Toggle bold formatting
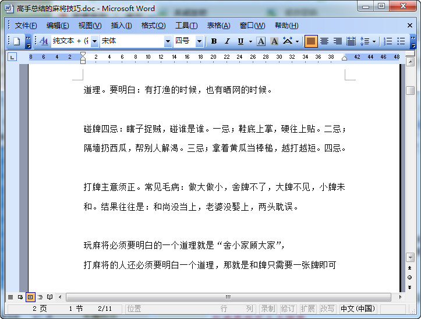 coord(214,41)
